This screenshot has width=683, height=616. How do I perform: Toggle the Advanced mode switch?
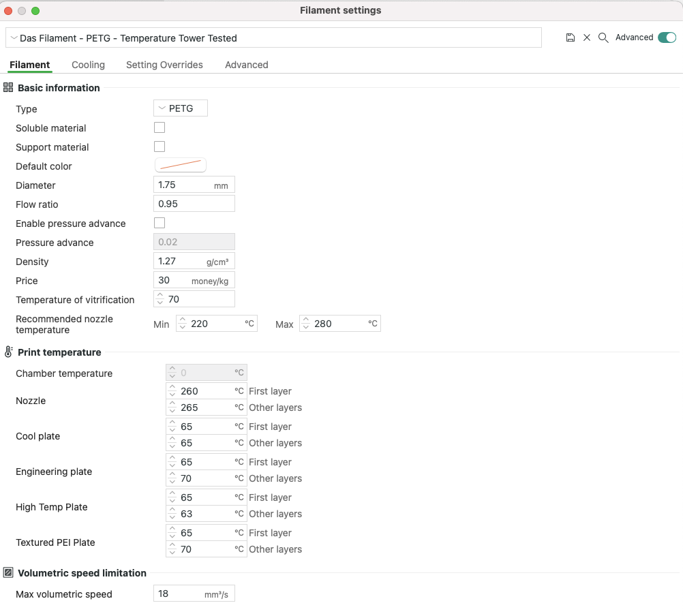point(667,37)
